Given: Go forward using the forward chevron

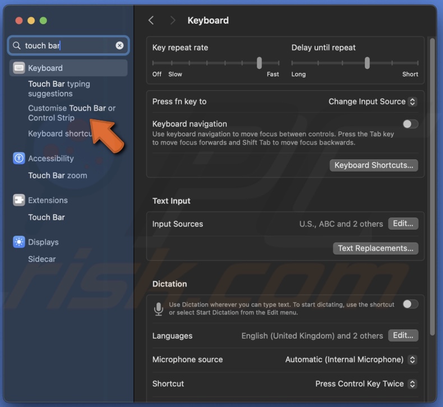Looking at the screenshot, I should tap(173, 20).
